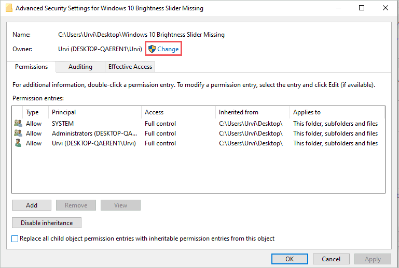399x268 pixels.
Task: Change the folder owner via Change link
Action: coord(168,49)
